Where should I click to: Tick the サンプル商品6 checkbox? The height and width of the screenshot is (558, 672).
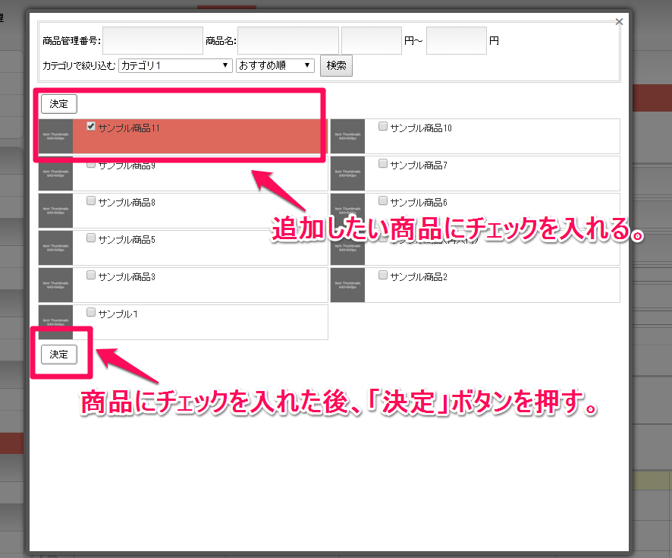[383, 201]
